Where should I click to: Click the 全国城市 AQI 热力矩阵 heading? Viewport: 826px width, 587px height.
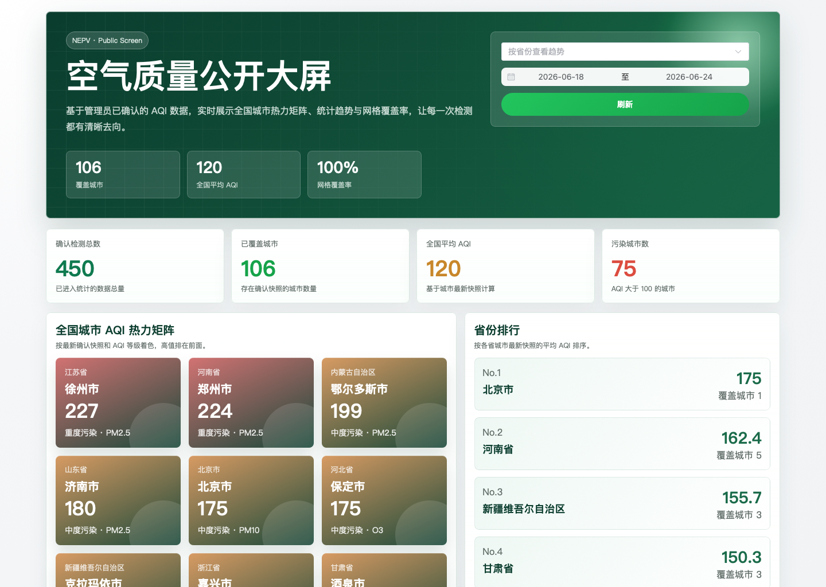(115, 330)
